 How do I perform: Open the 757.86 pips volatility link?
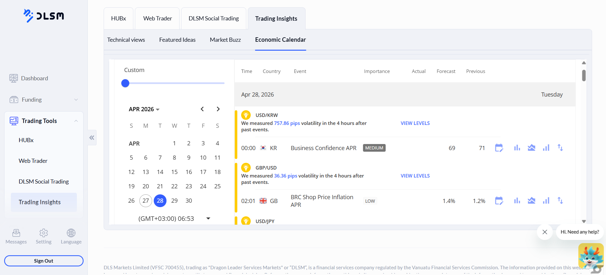tap(287, 123)
